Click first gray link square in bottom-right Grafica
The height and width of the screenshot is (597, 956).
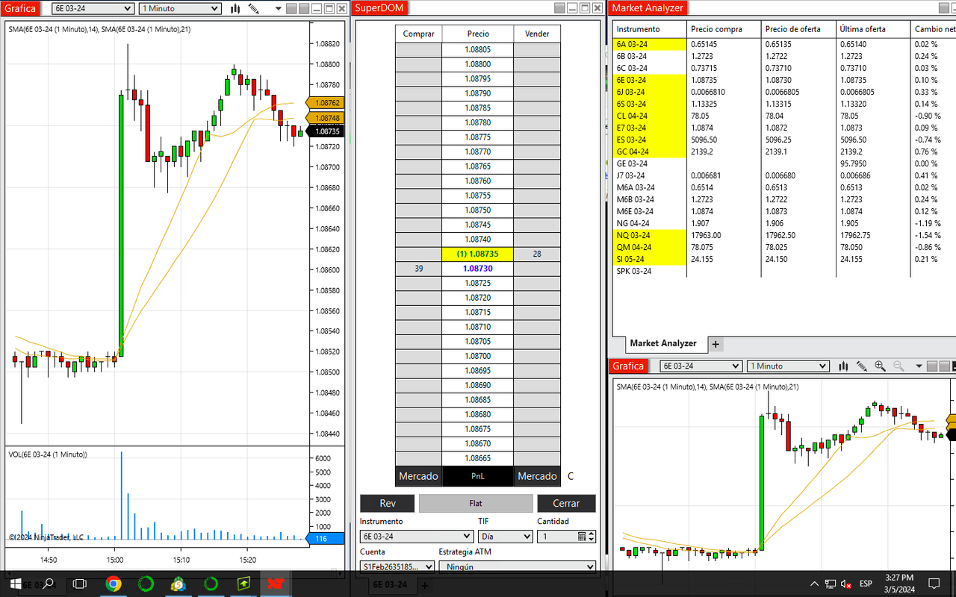[x=933, y=366]
